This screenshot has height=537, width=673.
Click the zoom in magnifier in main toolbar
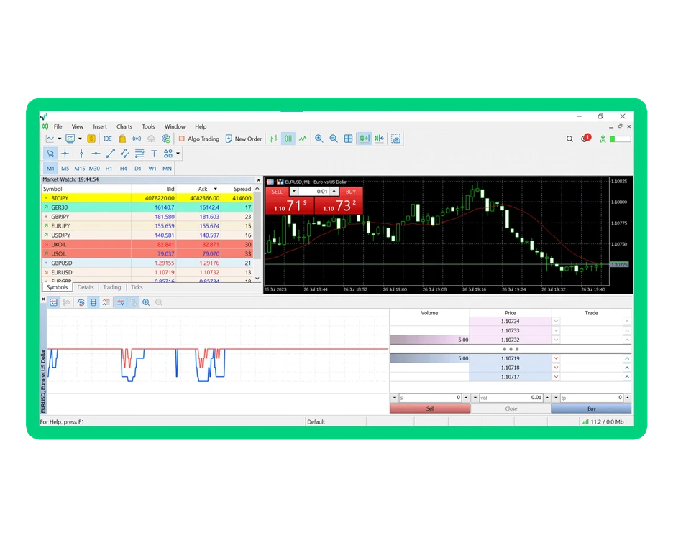tap(319, 139)
